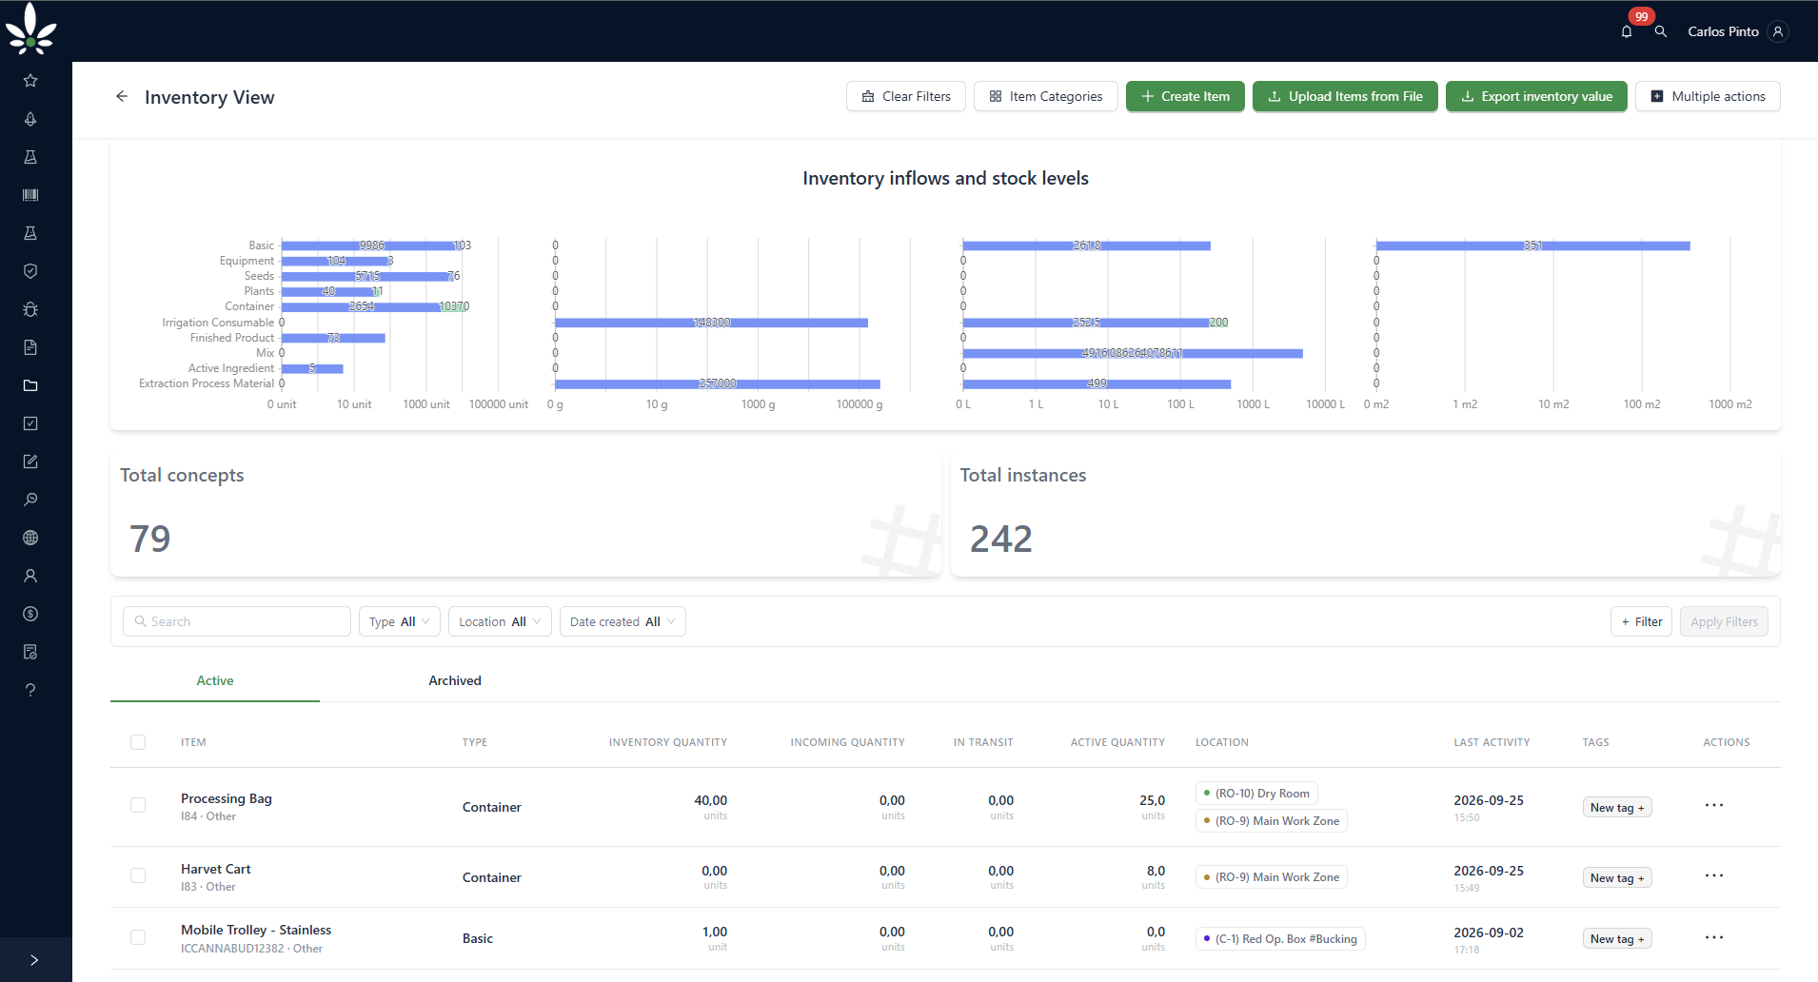This screenshot has height=982, width=1818.
Task: Open the magnifier search sidebar icon
Action: tap(30, 500)
